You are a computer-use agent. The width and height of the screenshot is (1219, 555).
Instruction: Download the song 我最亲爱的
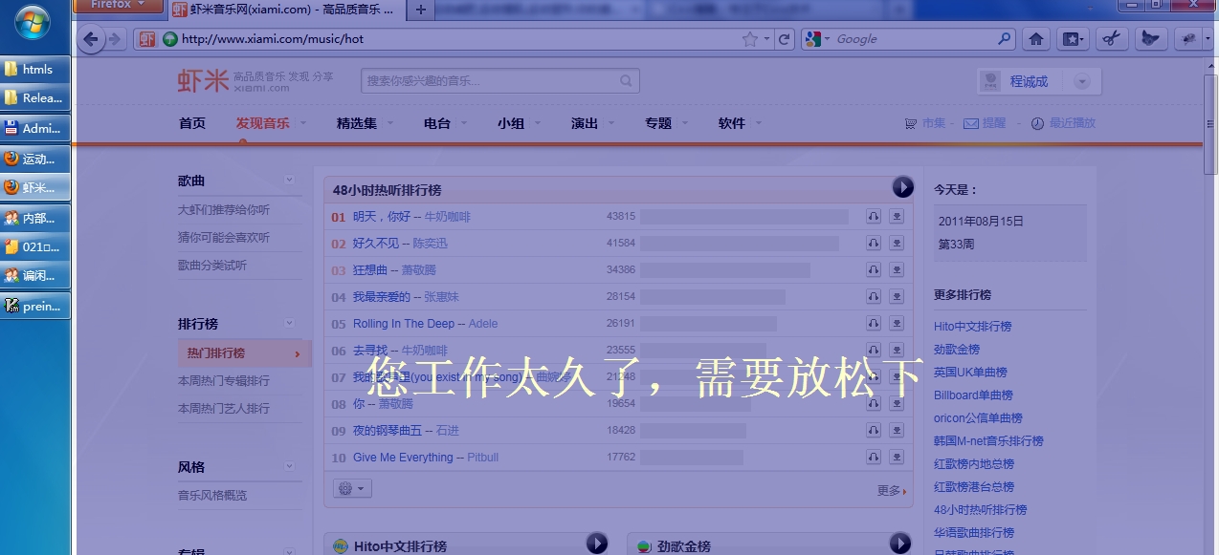(x=897, y=297)
